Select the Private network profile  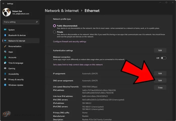click(x=55, y=32)
